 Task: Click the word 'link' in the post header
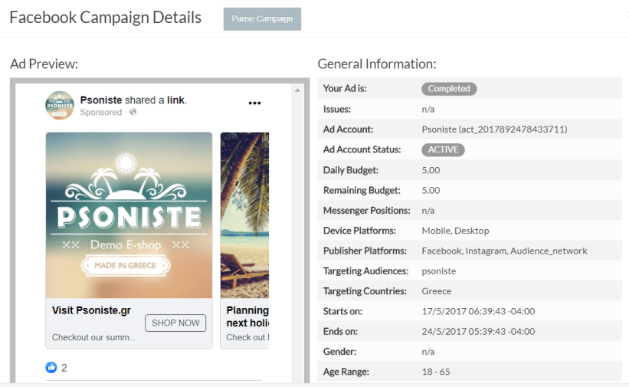[x=175, y=100]
